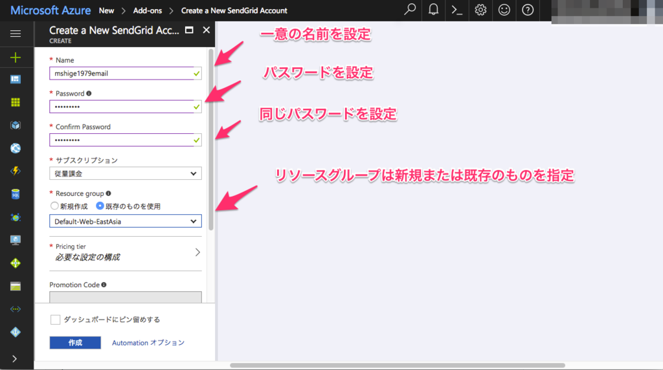Click Password info icon
The height and width of the screenshot is (370, 663).
click(89, 93)
